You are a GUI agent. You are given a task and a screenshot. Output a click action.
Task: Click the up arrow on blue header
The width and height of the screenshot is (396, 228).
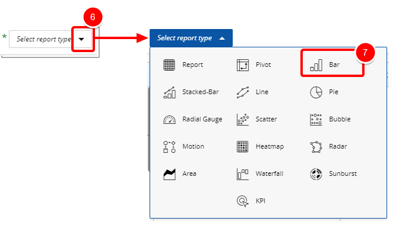(x=222, y=38)
